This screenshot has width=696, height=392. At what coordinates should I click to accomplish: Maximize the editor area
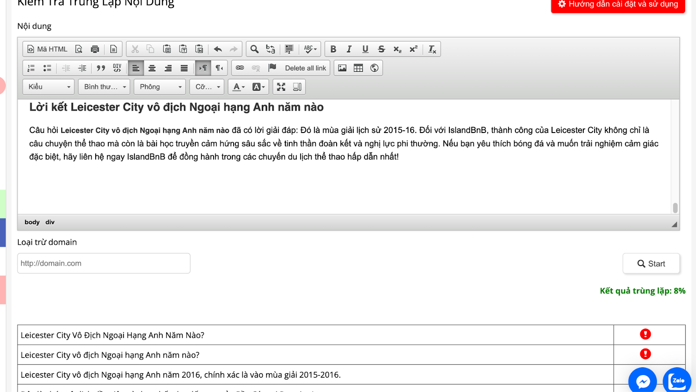click(x=281, y=87)
